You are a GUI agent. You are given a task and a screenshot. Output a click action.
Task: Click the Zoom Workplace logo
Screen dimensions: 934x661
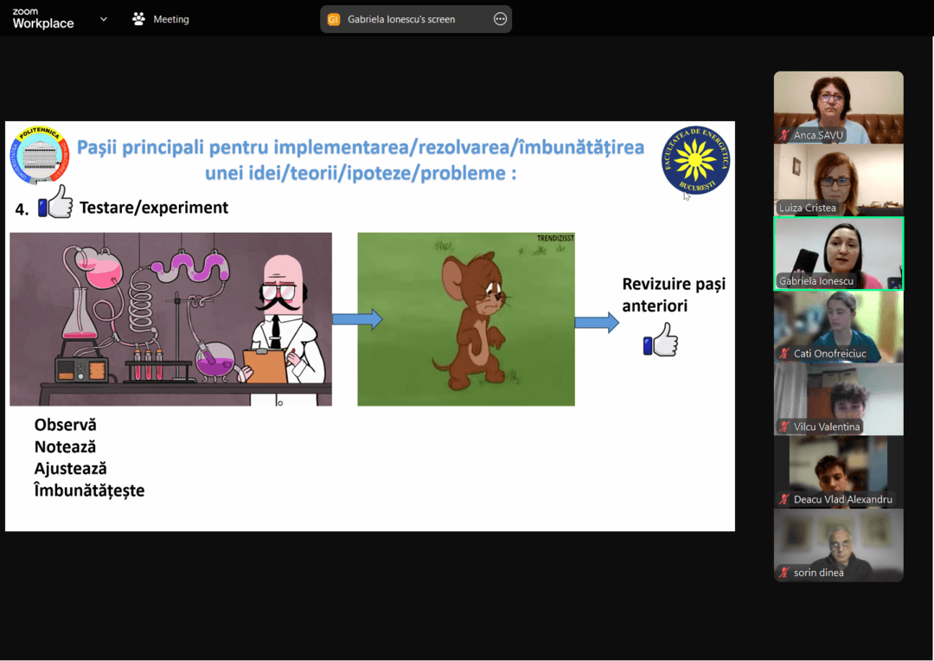point(42,19)
